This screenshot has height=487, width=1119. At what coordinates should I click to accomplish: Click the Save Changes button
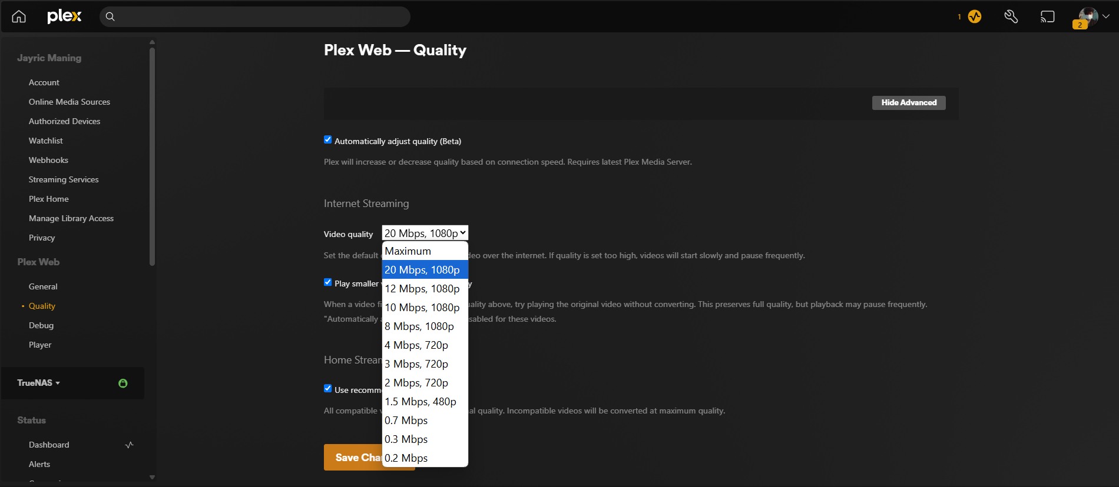[x=353, y=458]
